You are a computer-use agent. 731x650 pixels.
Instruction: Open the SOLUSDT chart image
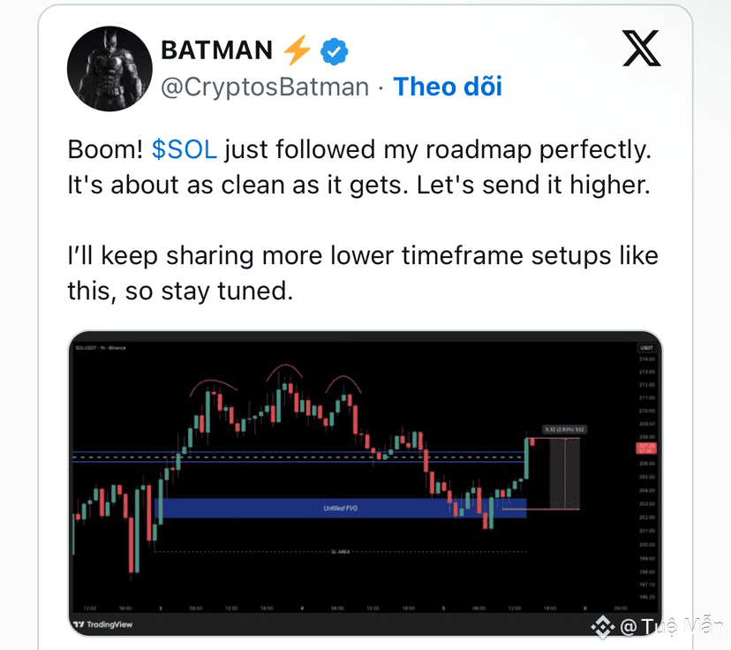pyautogui.click(x=365, y=482)
